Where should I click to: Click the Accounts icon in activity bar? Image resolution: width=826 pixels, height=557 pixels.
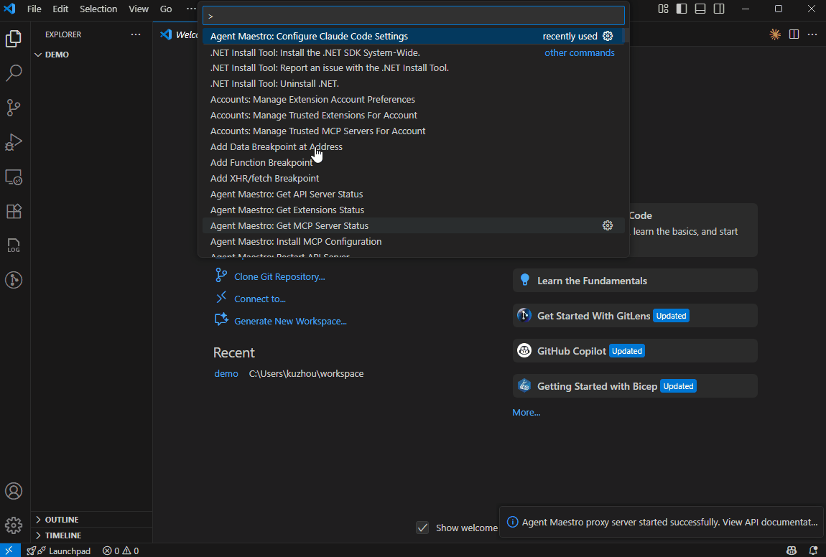coord(14,492)
